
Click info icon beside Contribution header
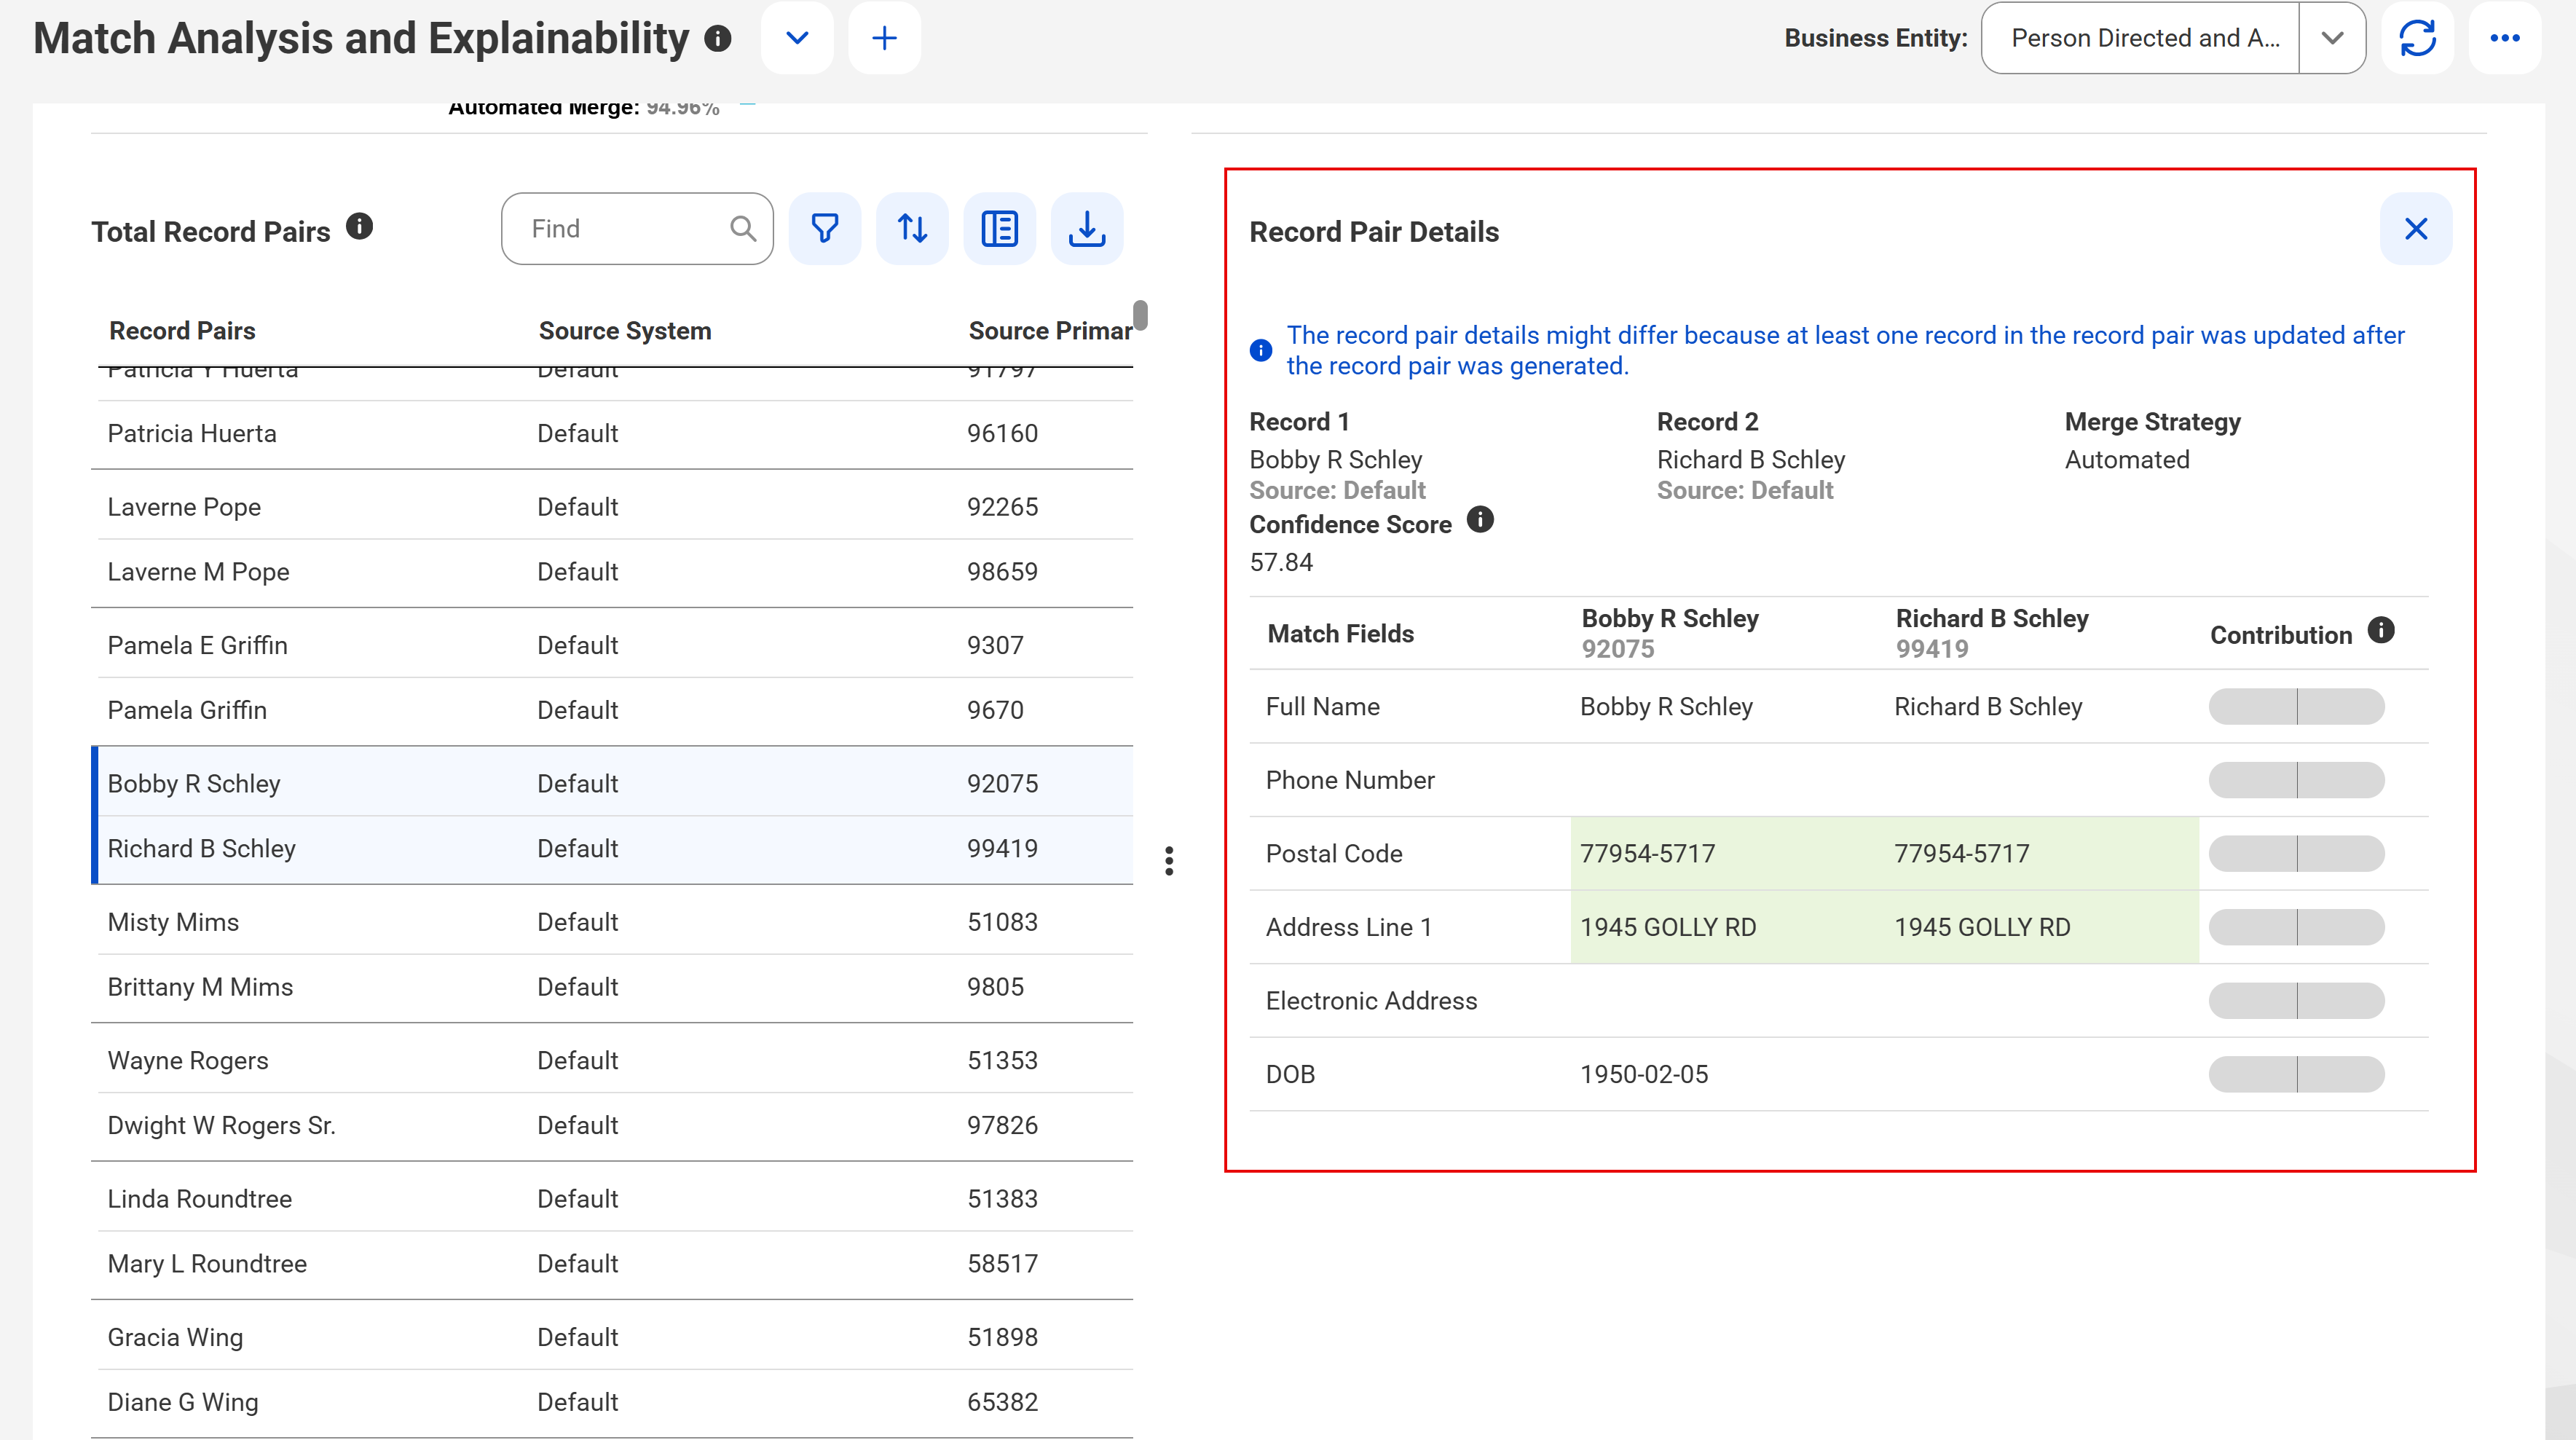2381,630
